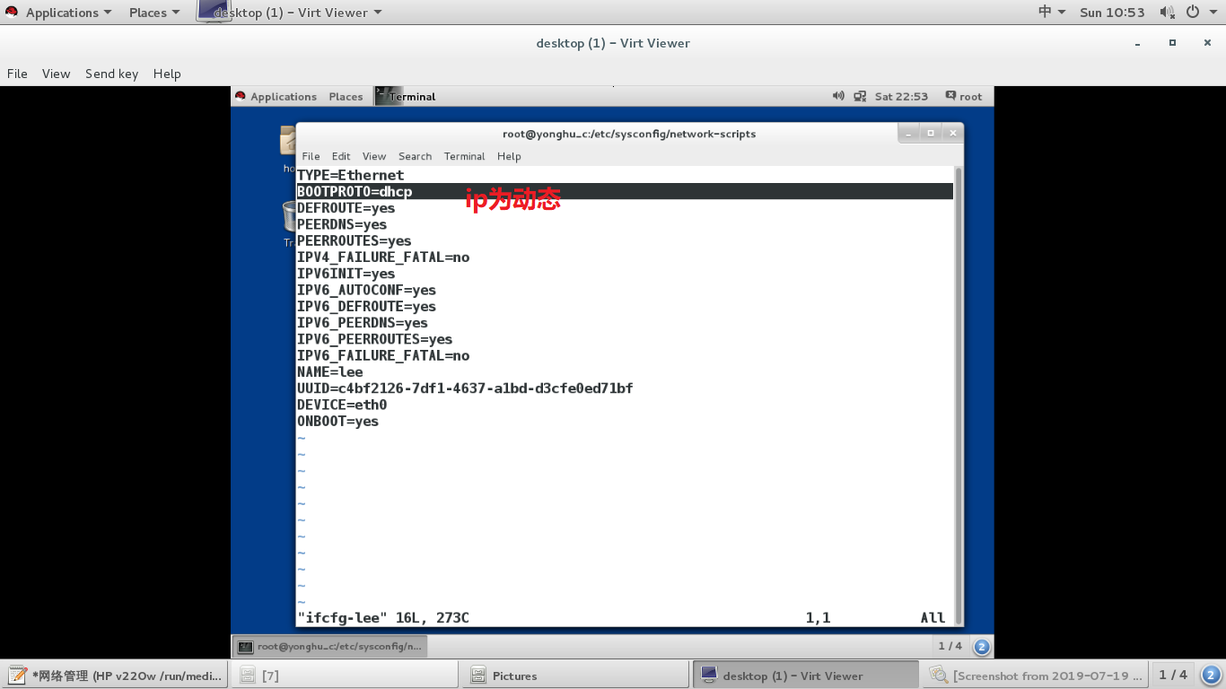Image resolution: width=1226 pixels, height=689 pixels.
Task: Click the IPV6_PEERDNS=yes line
Action: point(363,322)
